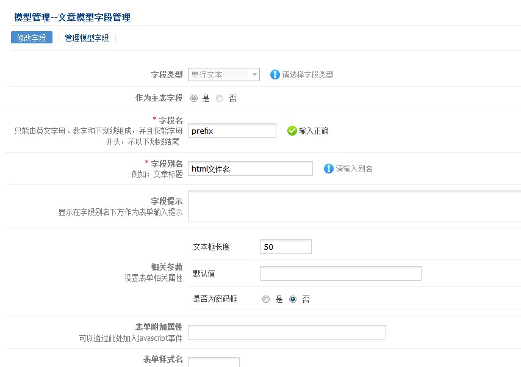Click the blue info icon beside 请选择字段类型
This screenshot has width=521, height=367.
click(x=275, y=74)
